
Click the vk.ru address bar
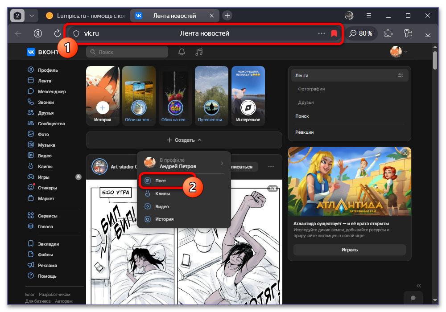click(204, 33)
